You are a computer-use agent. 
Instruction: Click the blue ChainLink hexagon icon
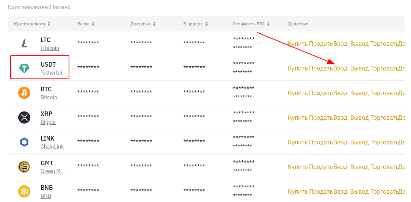click(x=24, y=142)
